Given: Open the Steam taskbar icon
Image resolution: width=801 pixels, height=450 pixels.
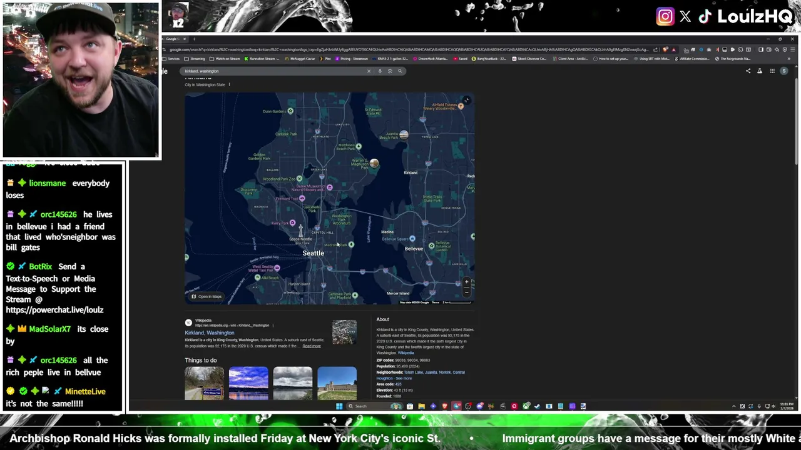Looking at the screenshot, I should 537,406.
